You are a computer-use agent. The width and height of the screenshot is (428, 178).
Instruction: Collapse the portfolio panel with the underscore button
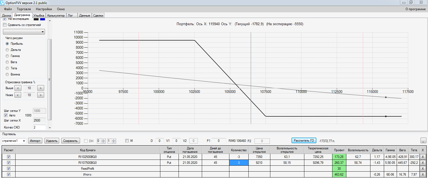click(x=423, y=141)
